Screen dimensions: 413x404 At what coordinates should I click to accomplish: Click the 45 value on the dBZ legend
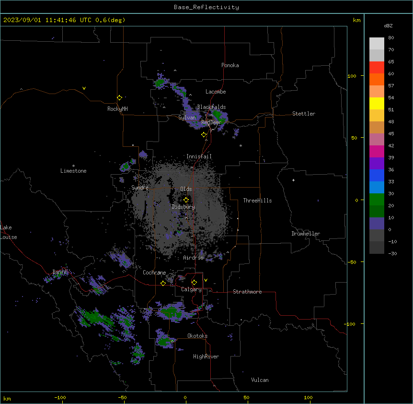pyautogui.click(x=391, y=134)
